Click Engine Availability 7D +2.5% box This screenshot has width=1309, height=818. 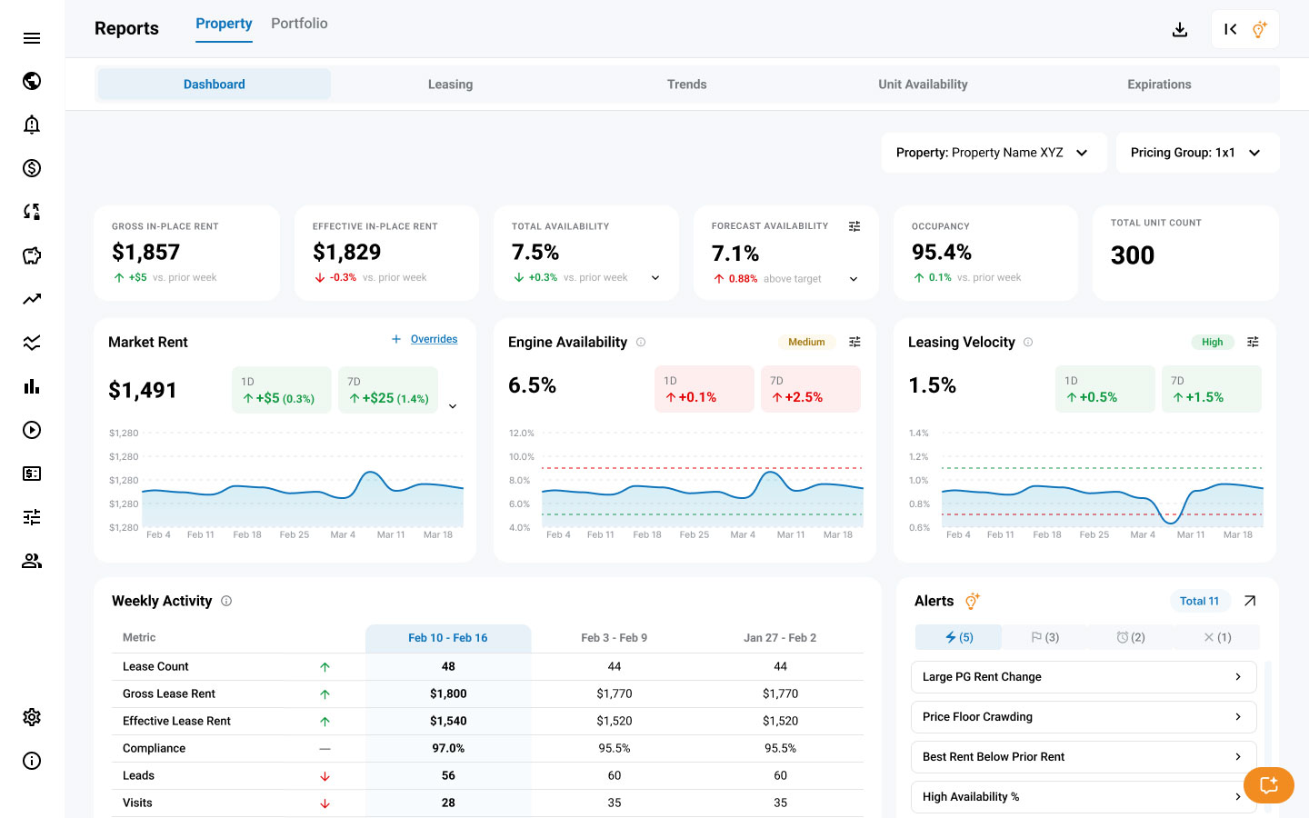811,389
